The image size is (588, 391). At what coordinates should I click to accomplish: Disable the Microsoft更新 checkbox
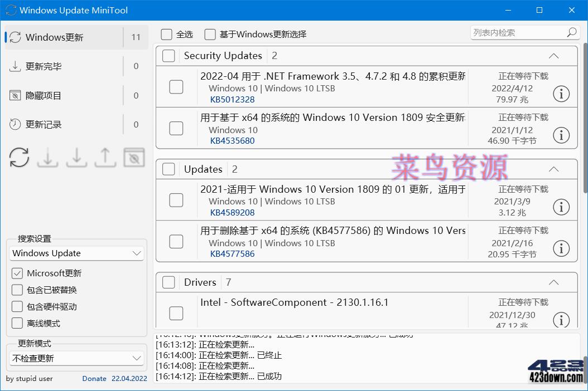pos(17,273)
